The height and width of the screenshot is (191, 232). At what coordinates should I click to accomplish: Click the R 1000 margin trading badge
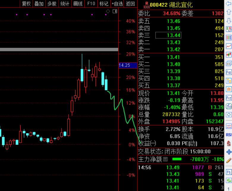pyautogui.click(x=147, y=5)
